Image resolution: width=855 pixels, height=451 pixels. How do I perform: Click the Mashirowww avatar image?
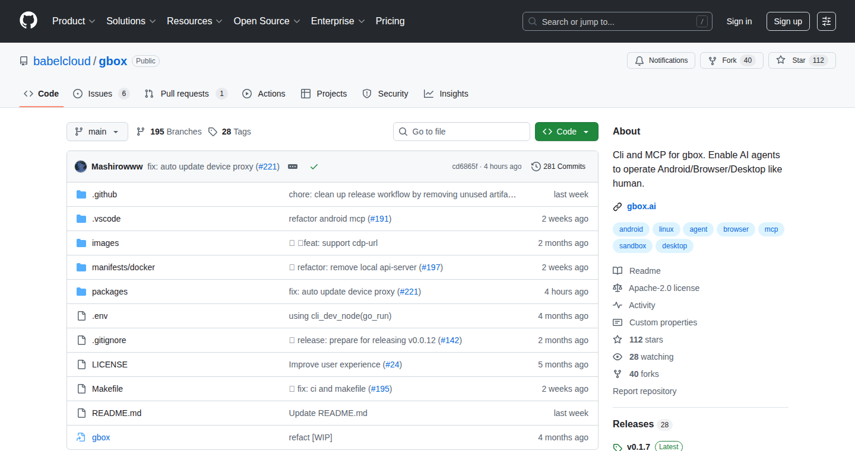tap(81, 167)
